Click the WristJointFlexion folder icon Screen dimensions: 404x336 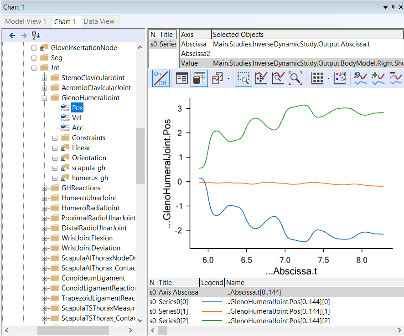[55, 238]
